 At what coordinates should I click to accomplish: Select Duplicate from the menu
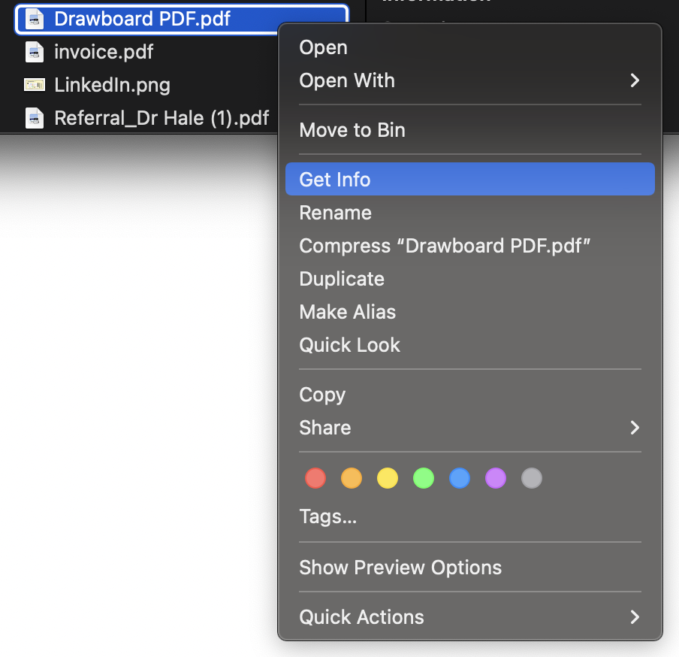click(342, 279)
